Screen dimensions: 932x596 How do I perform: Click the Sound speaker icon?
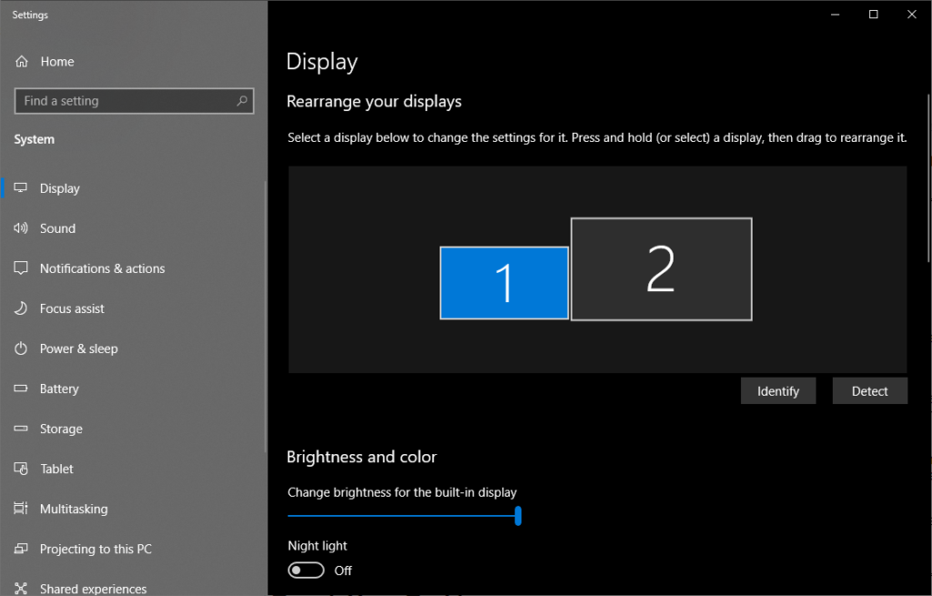click(22, 228)
